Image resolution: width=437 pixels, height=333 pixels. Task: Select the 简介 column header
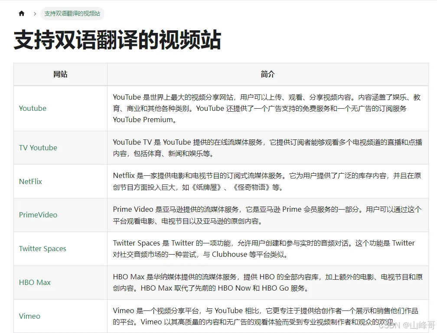point(267,74)
